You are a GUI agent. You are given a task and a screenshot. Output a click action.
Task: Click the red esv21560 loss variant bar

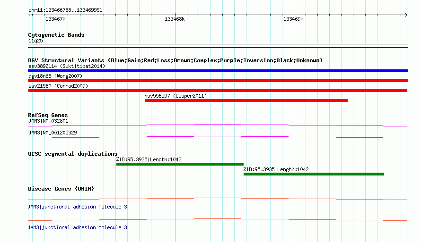pos(218,91)
